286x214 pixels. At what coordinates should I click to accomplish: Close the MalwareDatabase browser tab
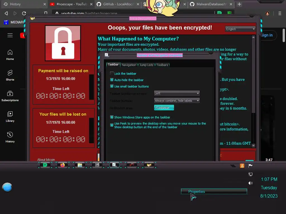click(x=231, y=4)
